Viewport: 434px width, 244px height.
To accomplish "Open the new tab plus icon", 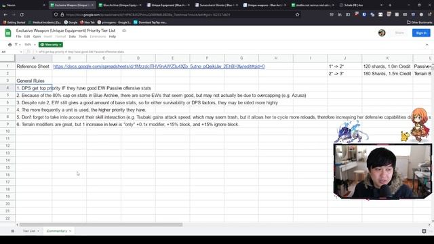I will click(x=390, y=5).
